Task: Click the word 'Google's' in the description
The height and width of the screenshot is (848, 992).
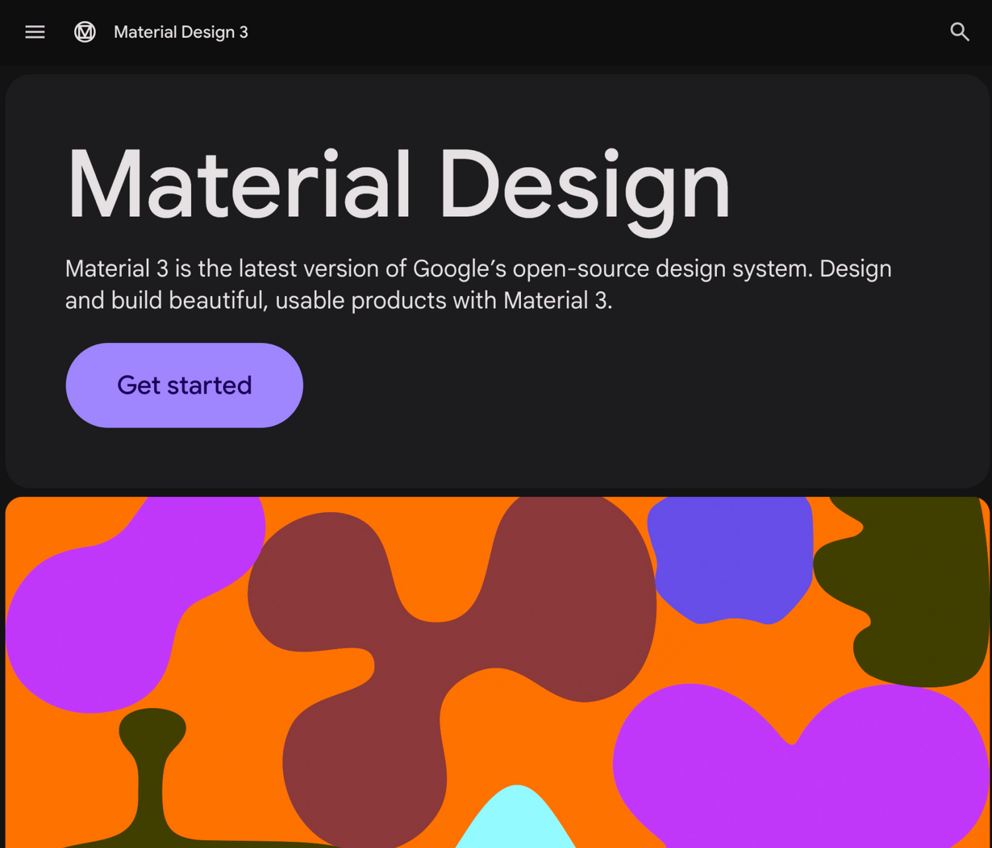Action: [x=459, y=269]
